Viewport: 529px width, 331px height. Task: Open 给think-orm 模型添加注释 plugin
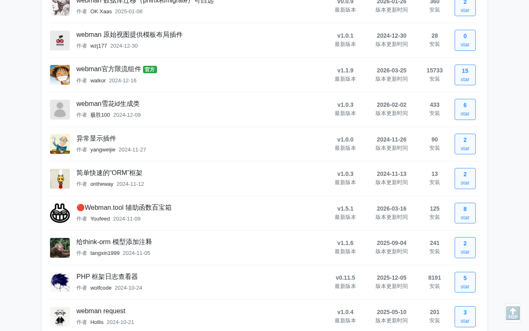[114, 242]
